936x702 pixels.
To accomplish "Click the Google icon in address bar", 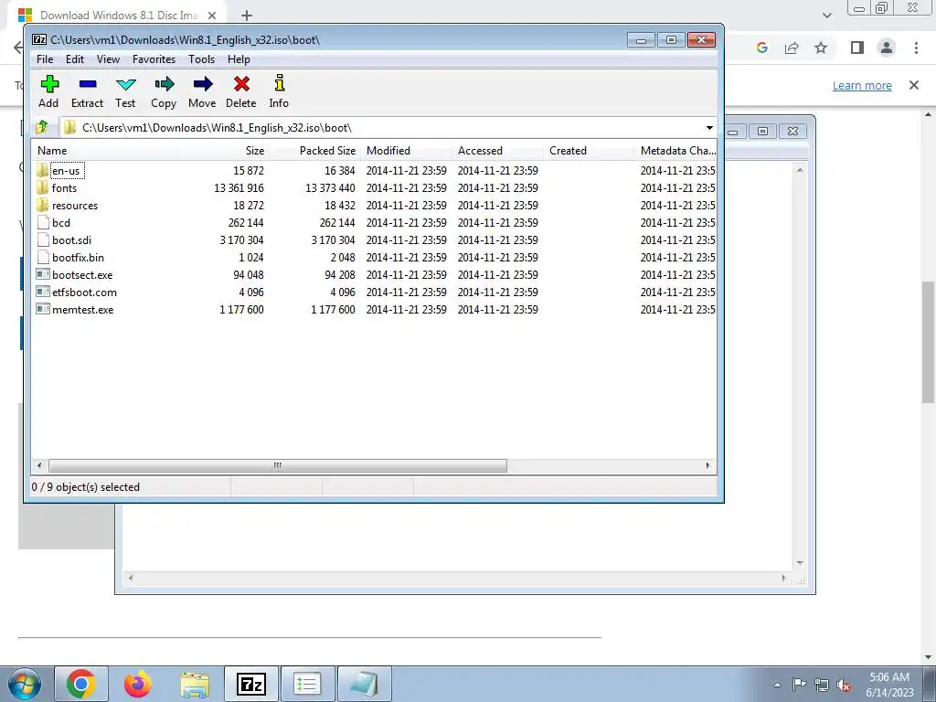I will [762, 48].
